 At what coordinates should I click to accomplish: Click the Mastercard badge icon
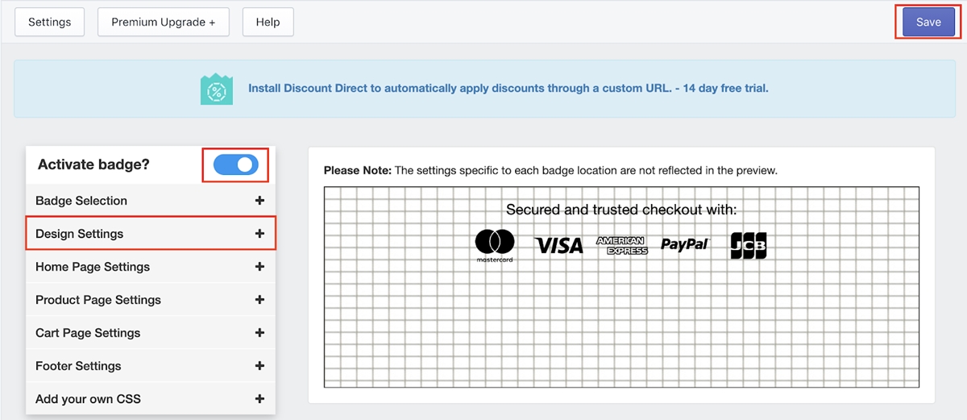[495, 245]
